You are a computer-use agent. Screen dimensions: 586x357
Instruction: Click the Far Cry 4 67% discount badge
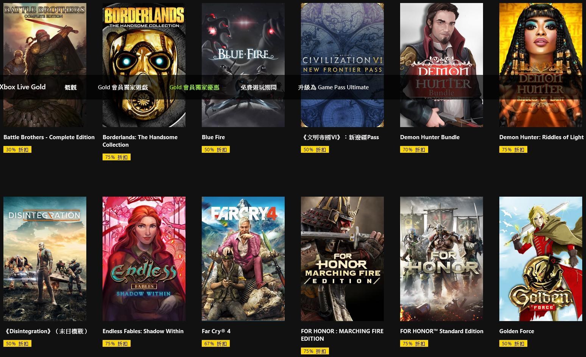(x=216, y=344)
